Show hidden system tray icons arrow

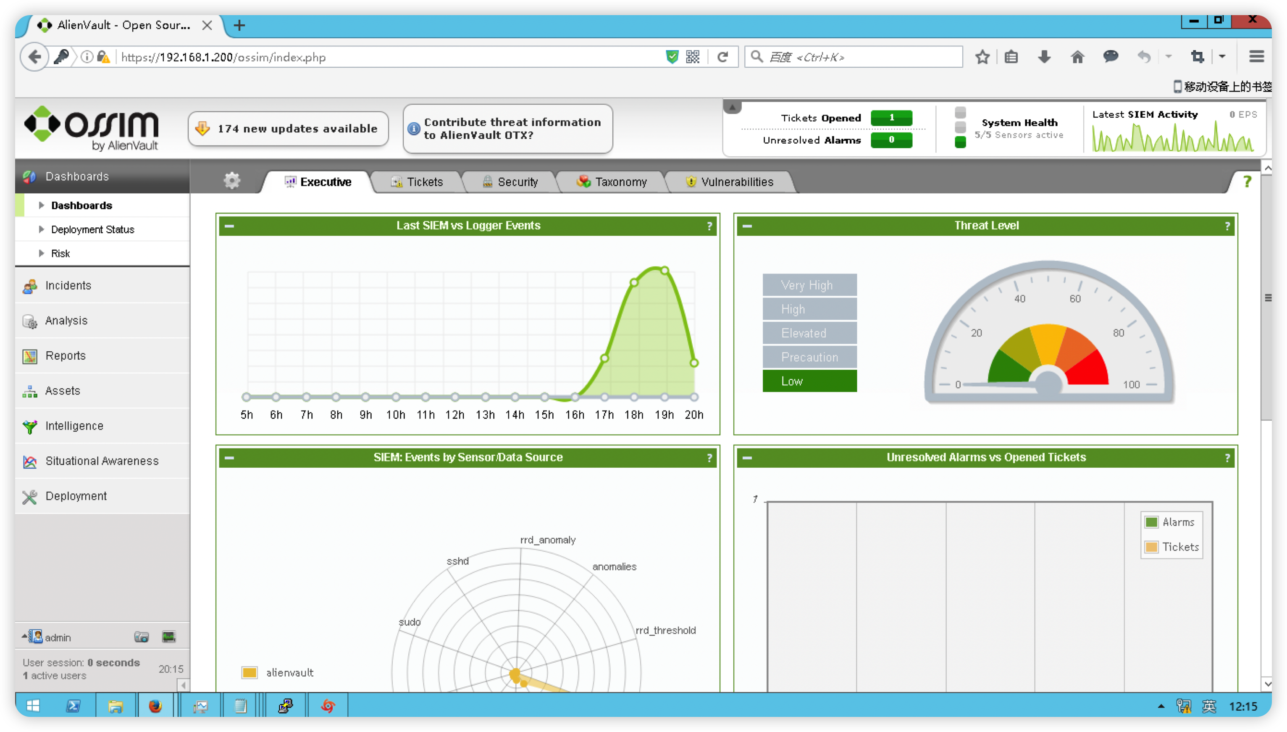pyautogui.click(x=1161, y=706)
